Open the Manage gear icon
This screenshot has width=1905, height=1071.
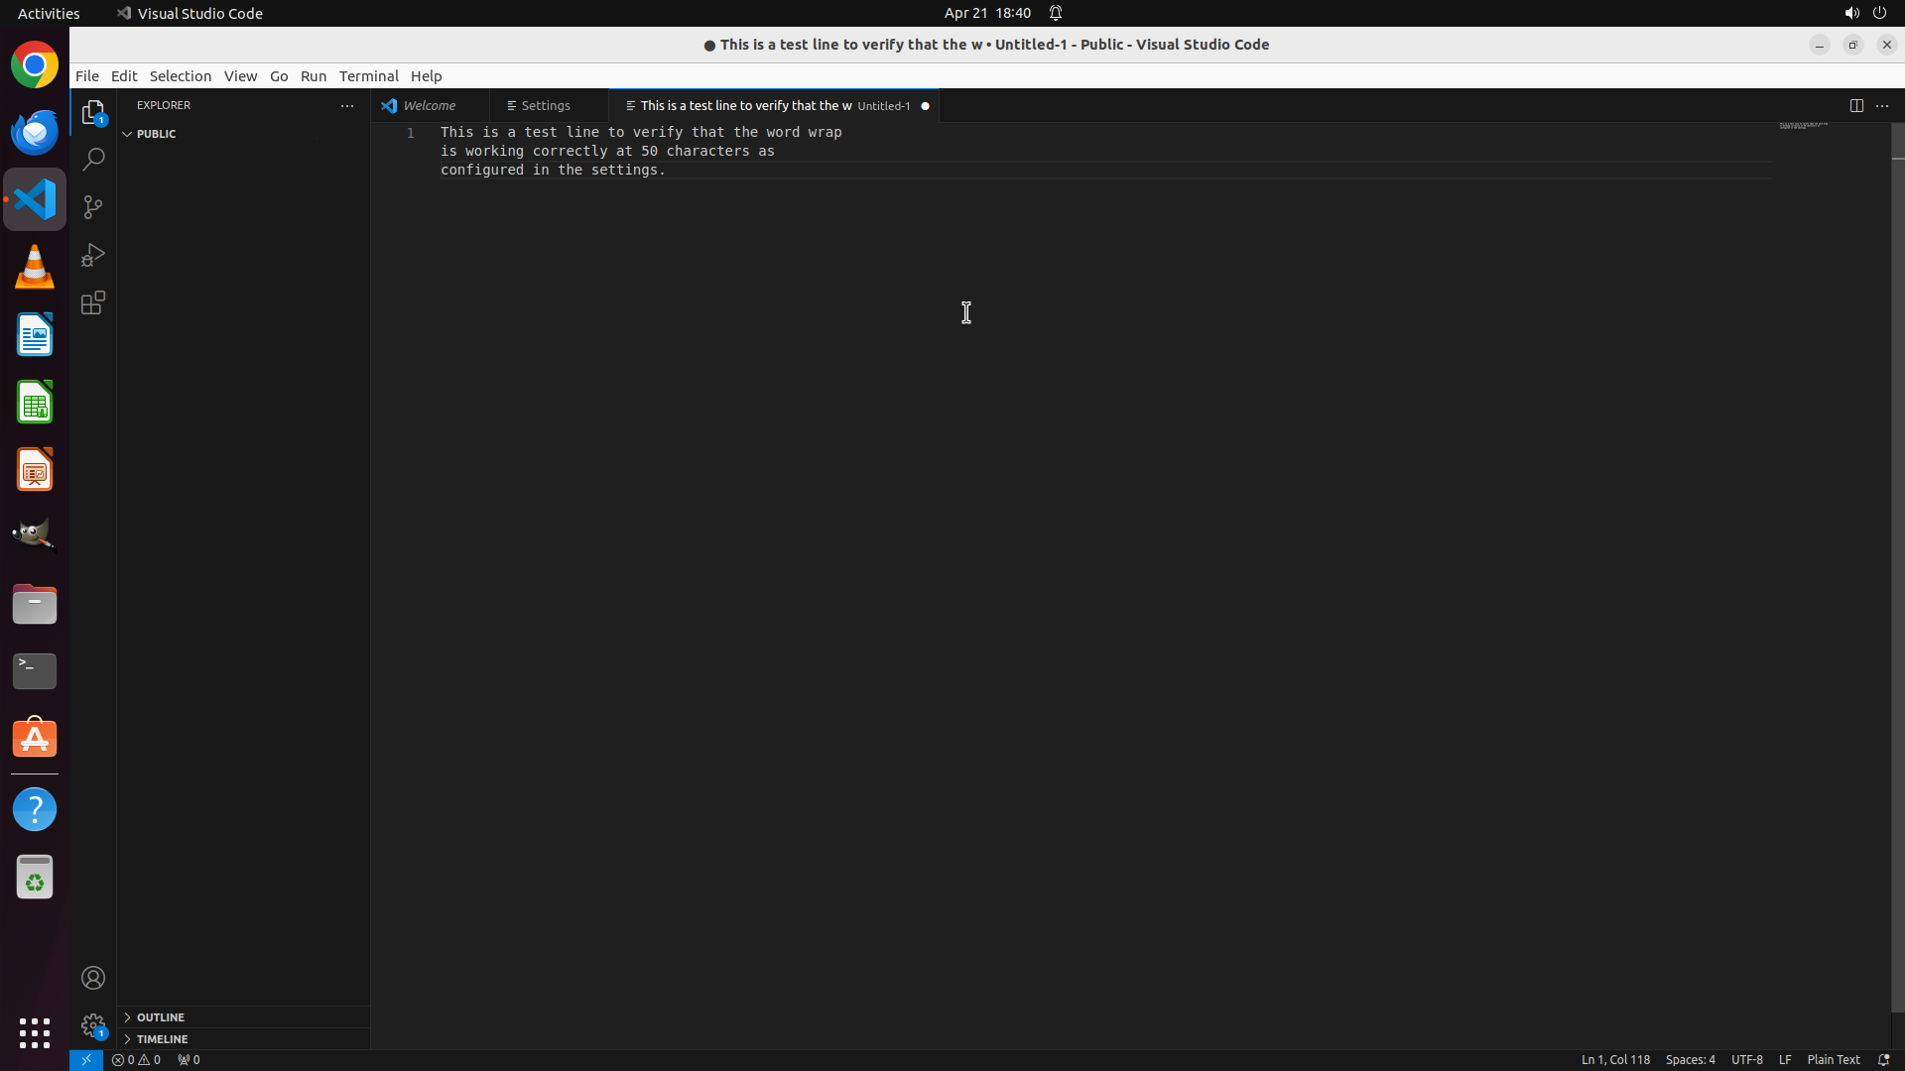click(x=93, y=1025)
